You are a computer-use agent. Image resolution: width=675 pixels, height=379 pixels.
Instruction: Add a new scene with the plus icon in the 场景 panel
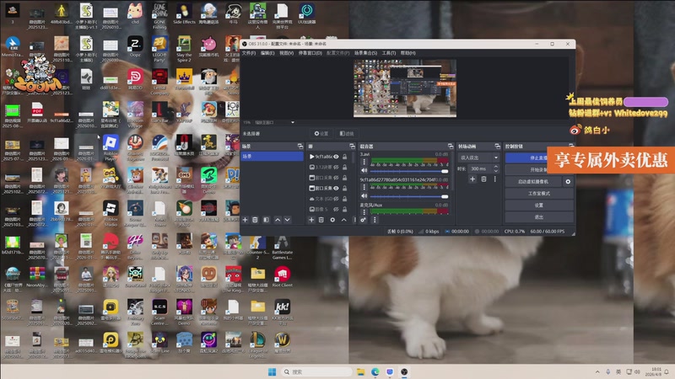(245, 220)
